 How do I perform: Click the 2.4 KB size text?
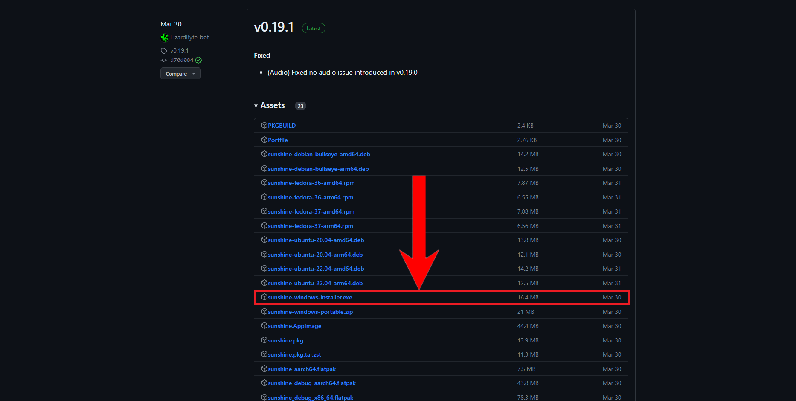coord(526,126)
